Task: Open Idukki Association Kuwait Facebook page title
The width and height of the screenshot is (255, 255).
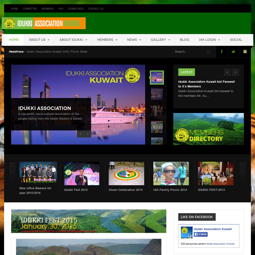Action: 213,229
